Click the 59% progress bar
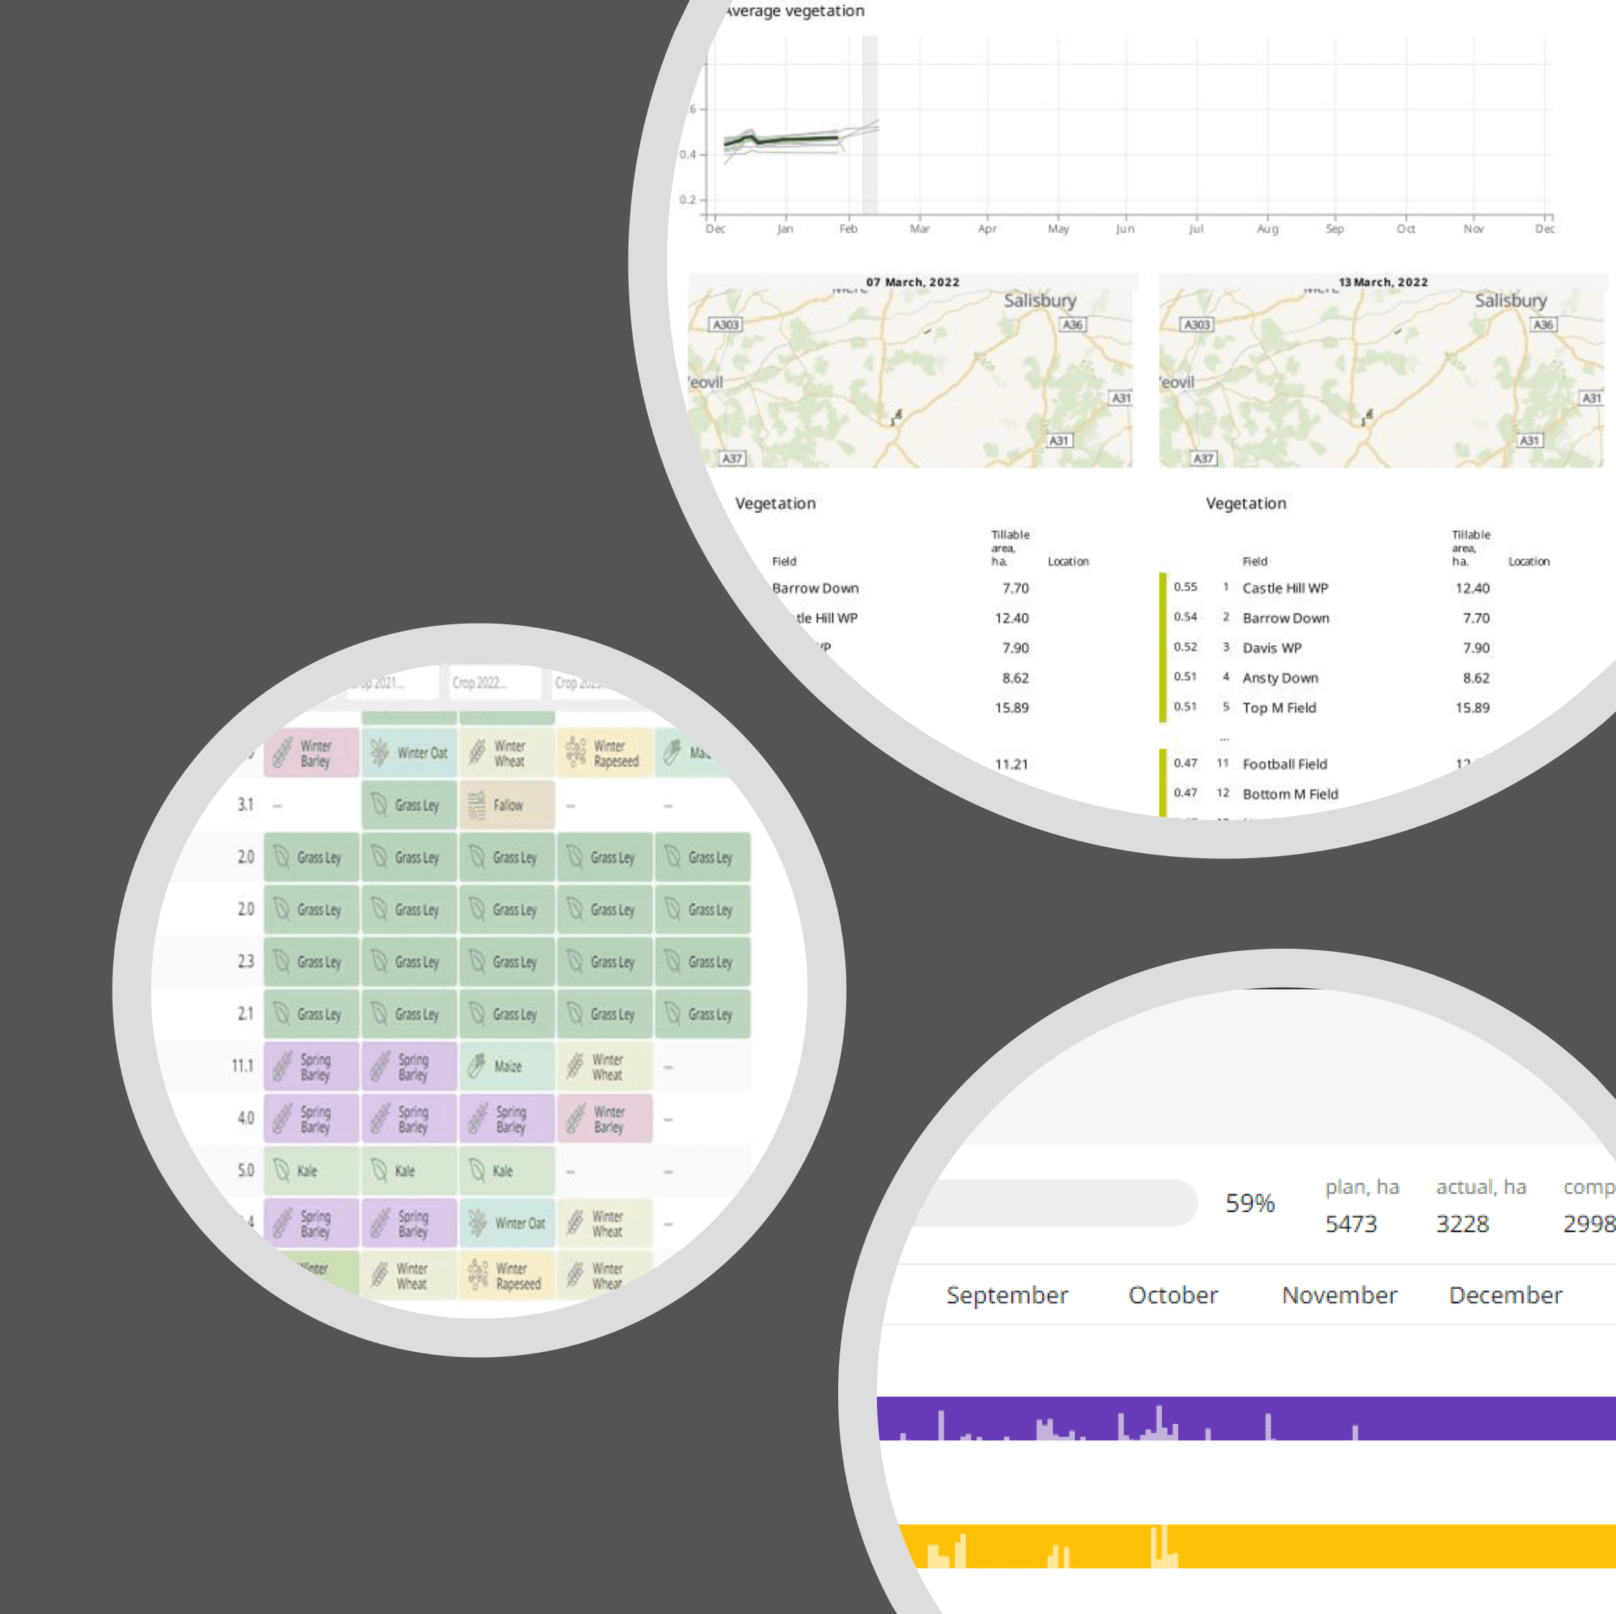The image size is (1616, 1614). 1054,1204
